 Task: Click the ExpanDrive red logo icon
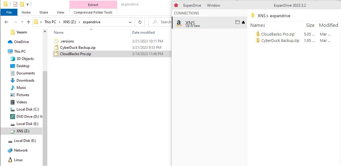pos(176,5)
